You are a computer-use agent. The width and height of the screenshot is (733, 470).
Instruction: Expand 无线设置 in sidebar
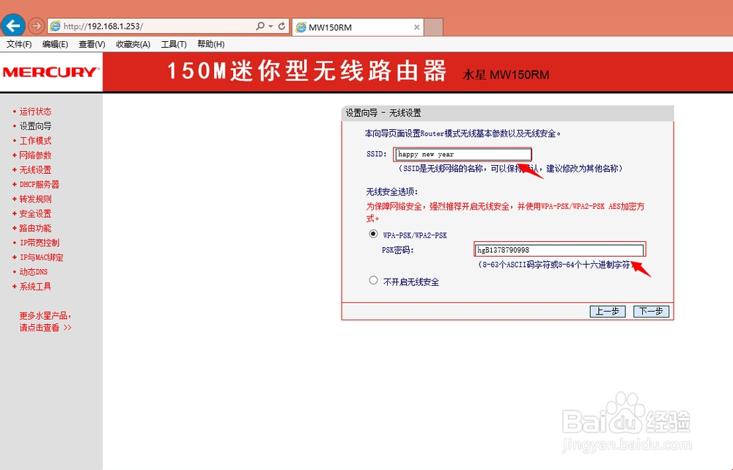[x=35, y=170]
